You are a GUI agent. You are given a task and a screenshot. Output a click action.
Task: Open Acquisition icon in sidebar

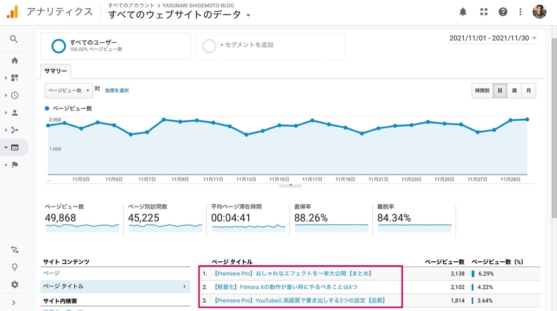tap(15, 130)
